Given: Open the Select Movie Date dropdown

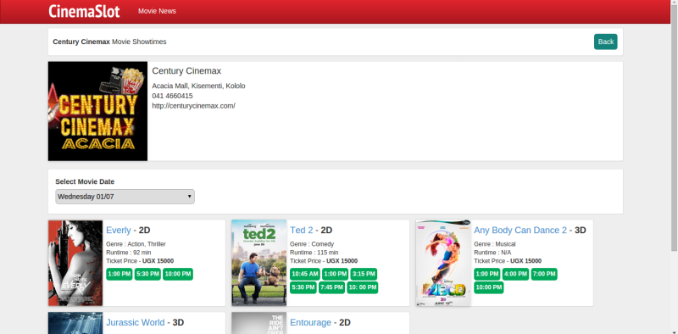Looking at the screenshot, I should [125, 197].
